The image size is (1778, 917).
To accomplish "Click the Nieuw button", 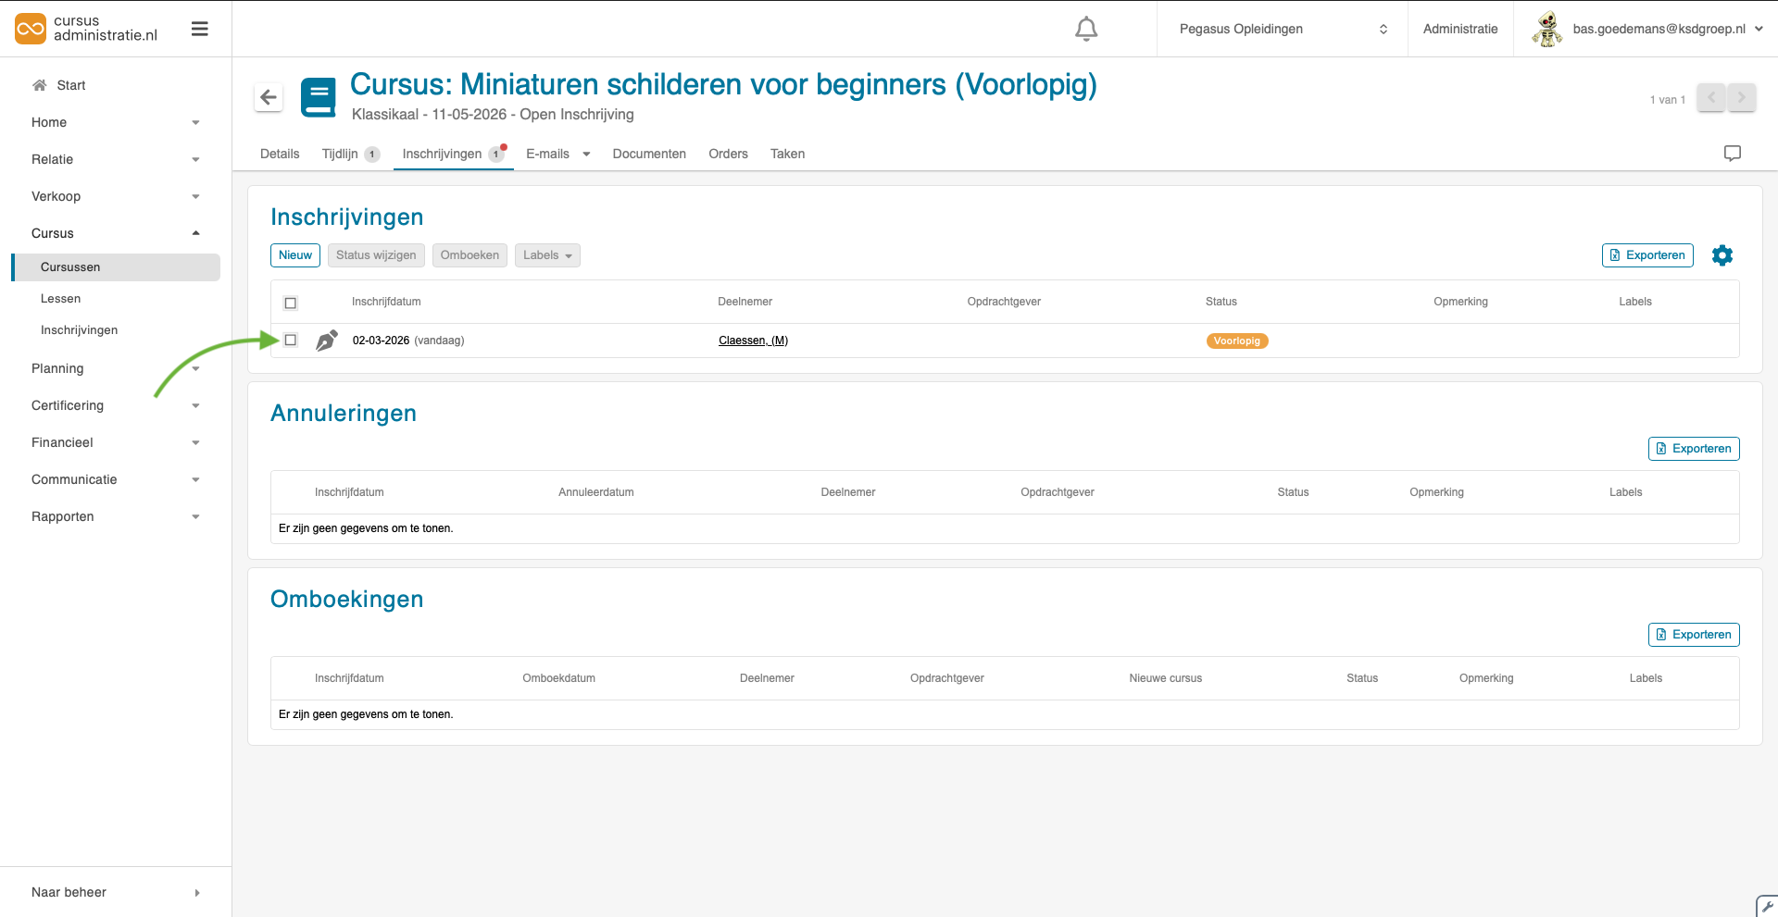I will (294, 255).
